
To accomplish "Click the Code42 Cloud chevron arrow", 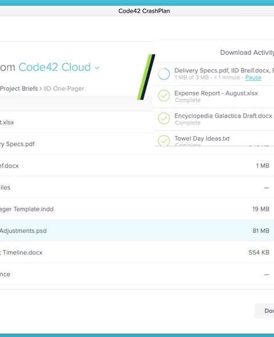I will pyautogui.click(x=97, y=68).
